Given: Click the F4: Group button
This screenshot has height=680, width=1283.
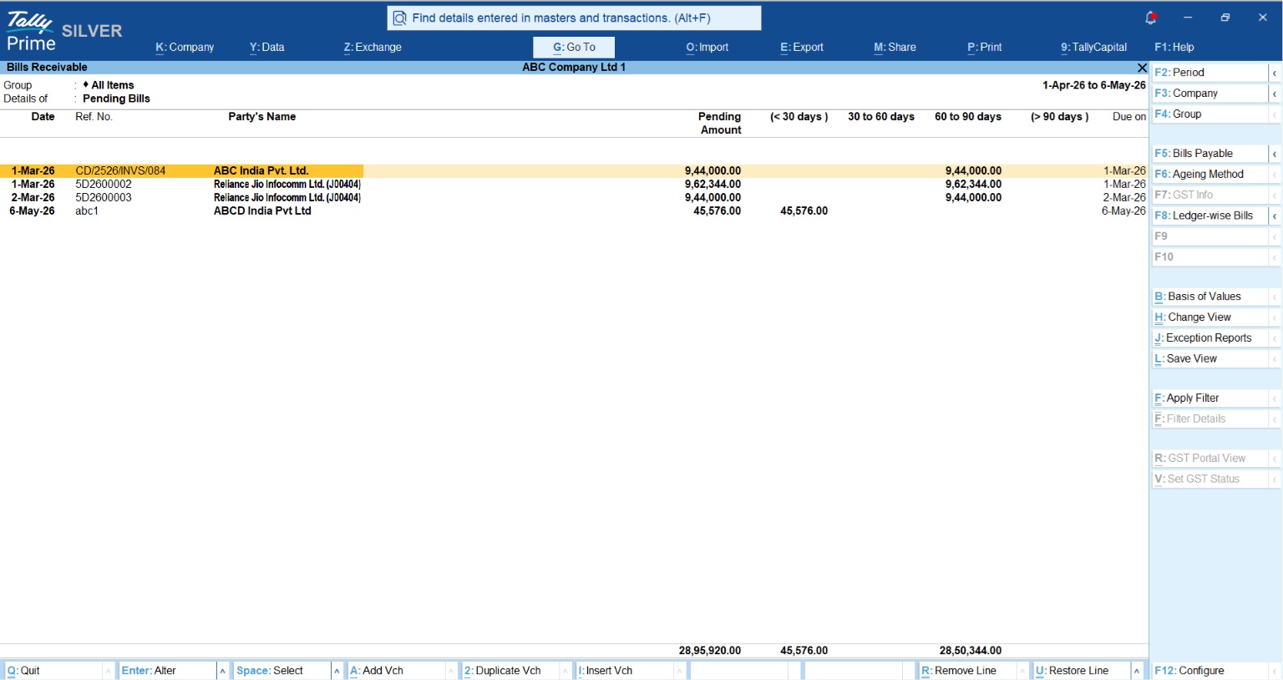Looking at the screenshot, I should [x=1209, y=114].
